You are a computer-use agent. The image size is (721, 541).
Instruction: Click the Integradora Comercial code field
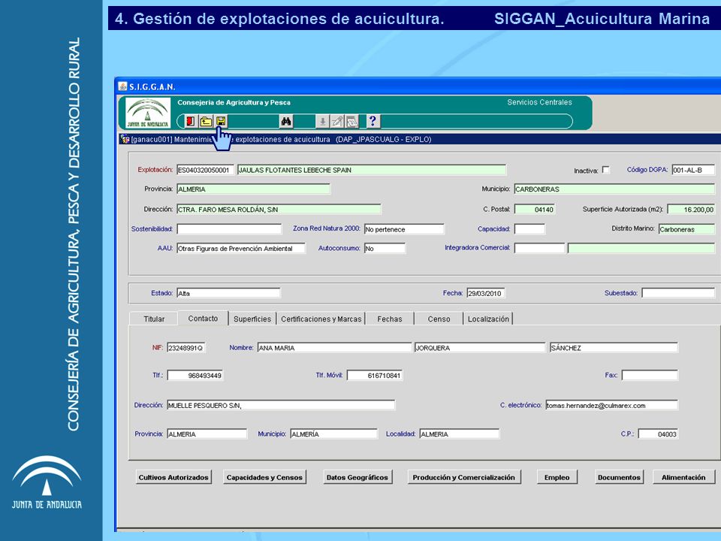(539, 249)
